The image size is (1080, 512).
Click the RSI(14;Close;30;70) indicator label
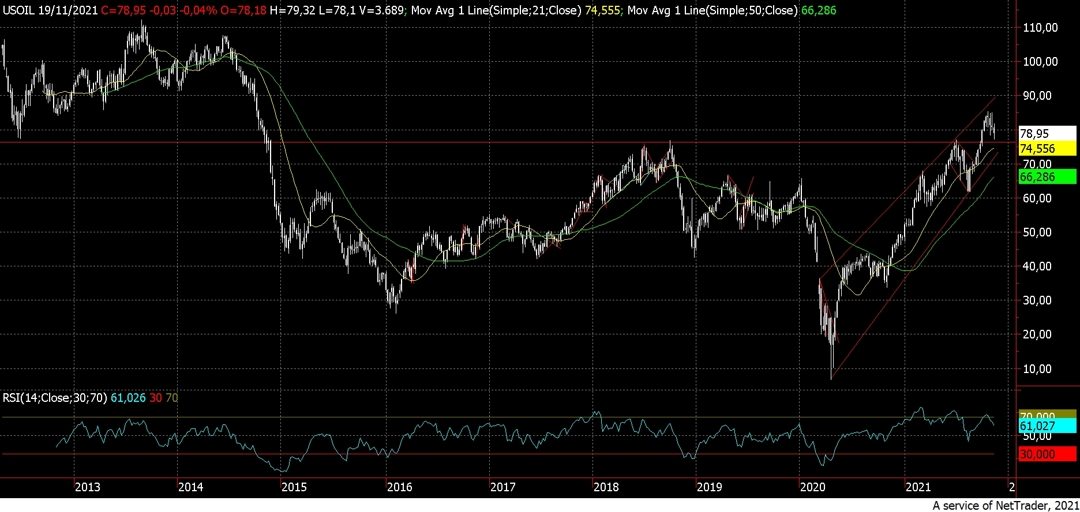click(55, 398)
